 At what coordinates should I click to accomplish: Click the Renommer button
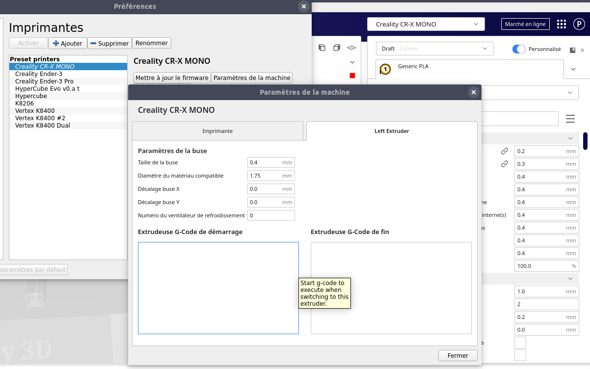(x=152, y=43)
